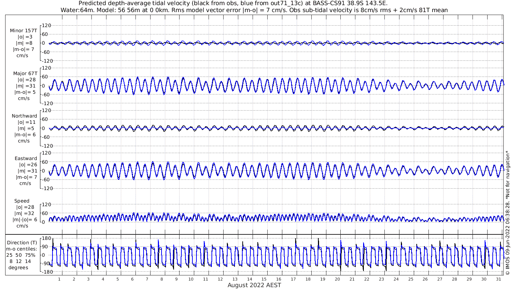Click the '|m|-|o|= 6' value
Screen dimensions: 514x293
(25, 220)
